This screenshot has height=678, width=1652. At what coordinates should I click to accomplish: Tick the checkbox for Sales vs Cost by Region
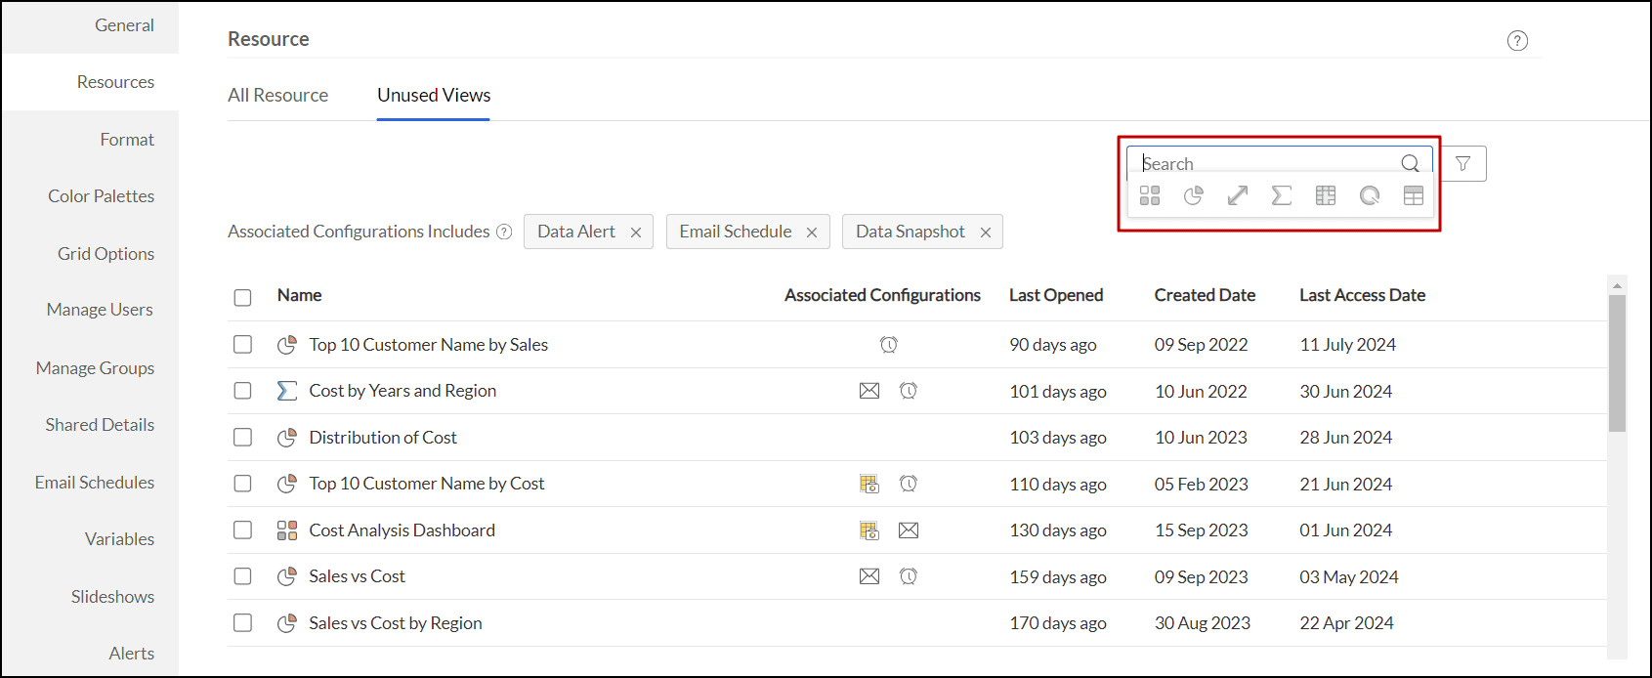point(243,623)
